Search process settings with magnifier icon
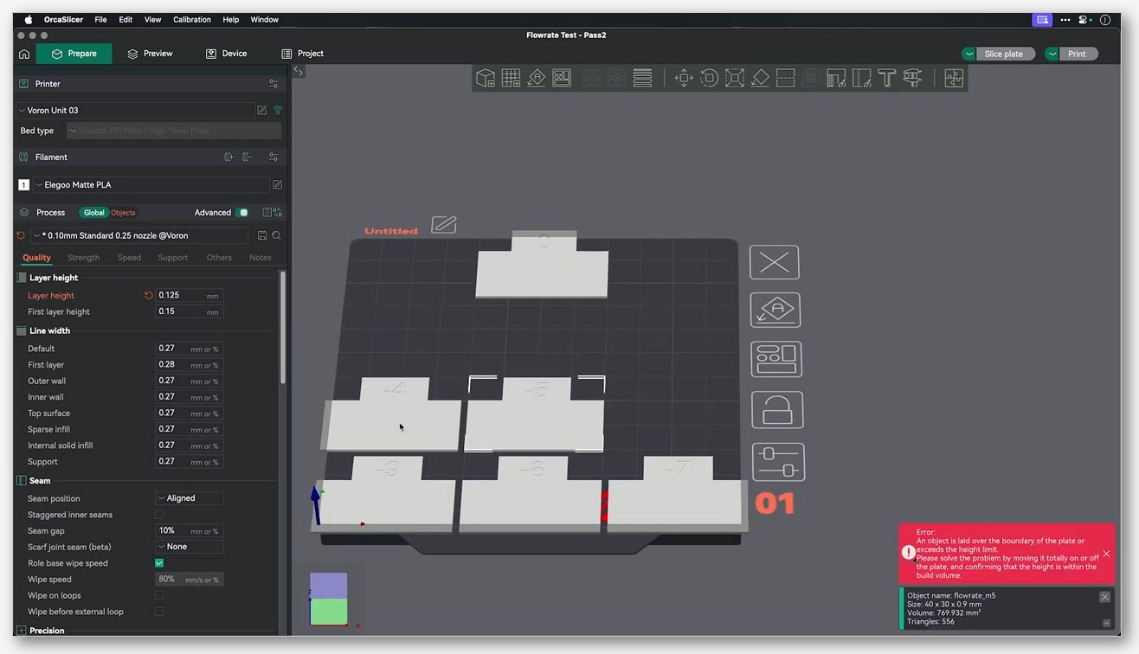The width and height of the screenshot is (1139, 654). pyautogui.click(x=277, y=235)
